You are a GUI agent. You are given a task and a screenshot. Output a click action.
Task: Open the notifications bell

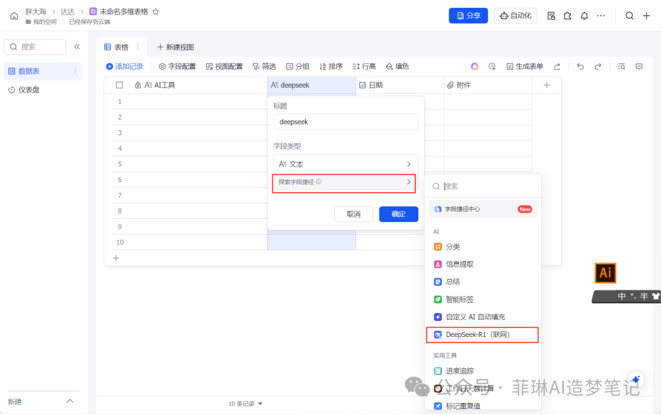point(584,15)
